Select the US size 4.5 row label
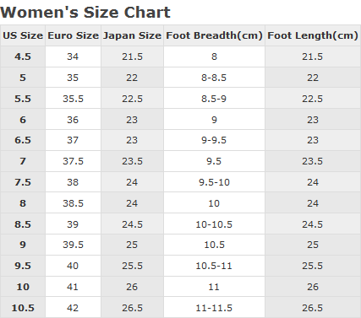The height and width of the screenshot is (318, 361). point(23,57)
